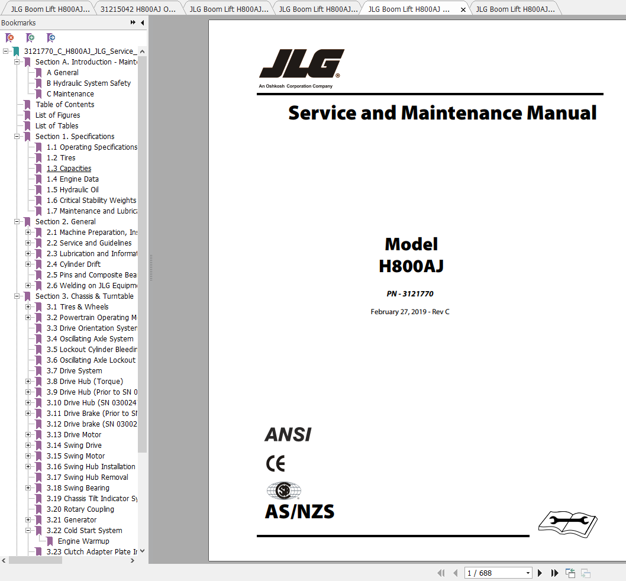Click bookmarks panel scroll up arrow
The height and width of the screenshot is (581, 626).
click(142, 51)
